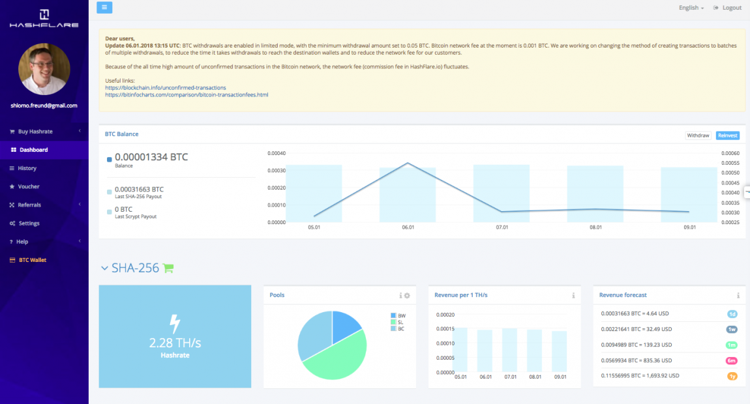750x404 pixels.
Task: Open Buy Hashrate menu item
Action: pyautogui.click(x=44, y=132)
